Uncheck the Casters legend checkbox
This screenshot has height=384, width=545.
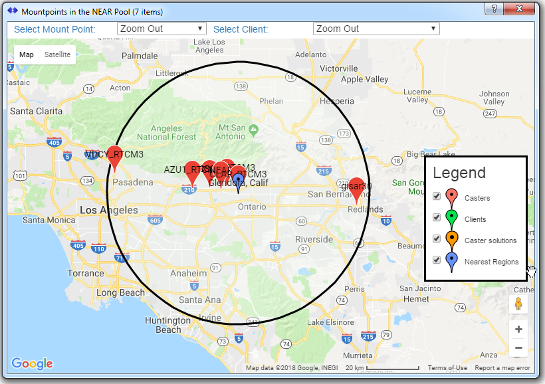click(437, 196)
